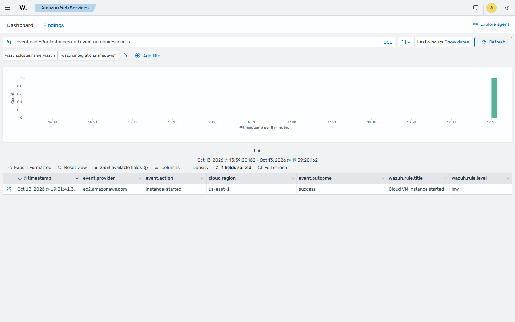515x322 pixels.
Task: Open the help question mark icon
Action: click(507, 8)
